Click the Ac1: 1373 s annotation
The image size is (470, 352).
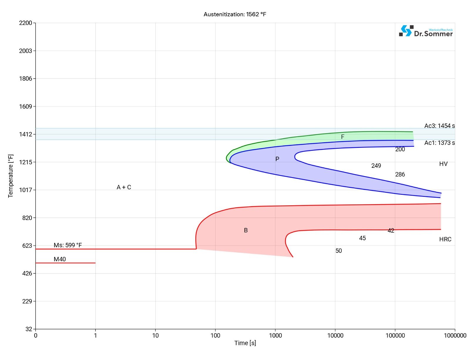coord(439,143)
